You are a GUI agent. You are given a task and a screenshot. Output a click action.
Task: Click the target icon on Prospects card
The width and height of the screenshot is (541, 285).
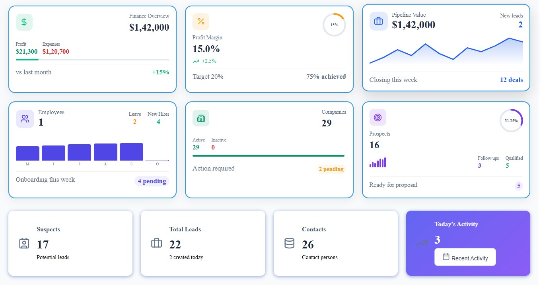(x=378, y=117)
